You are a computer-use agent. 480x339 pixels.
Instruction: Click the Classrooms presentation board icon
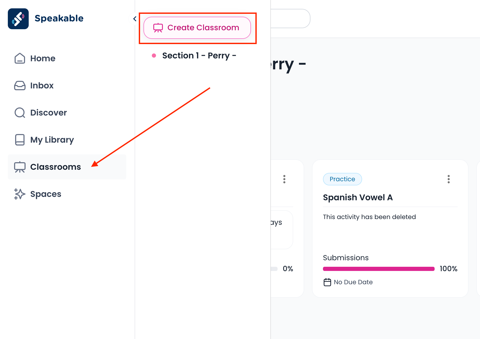point(20,167)
